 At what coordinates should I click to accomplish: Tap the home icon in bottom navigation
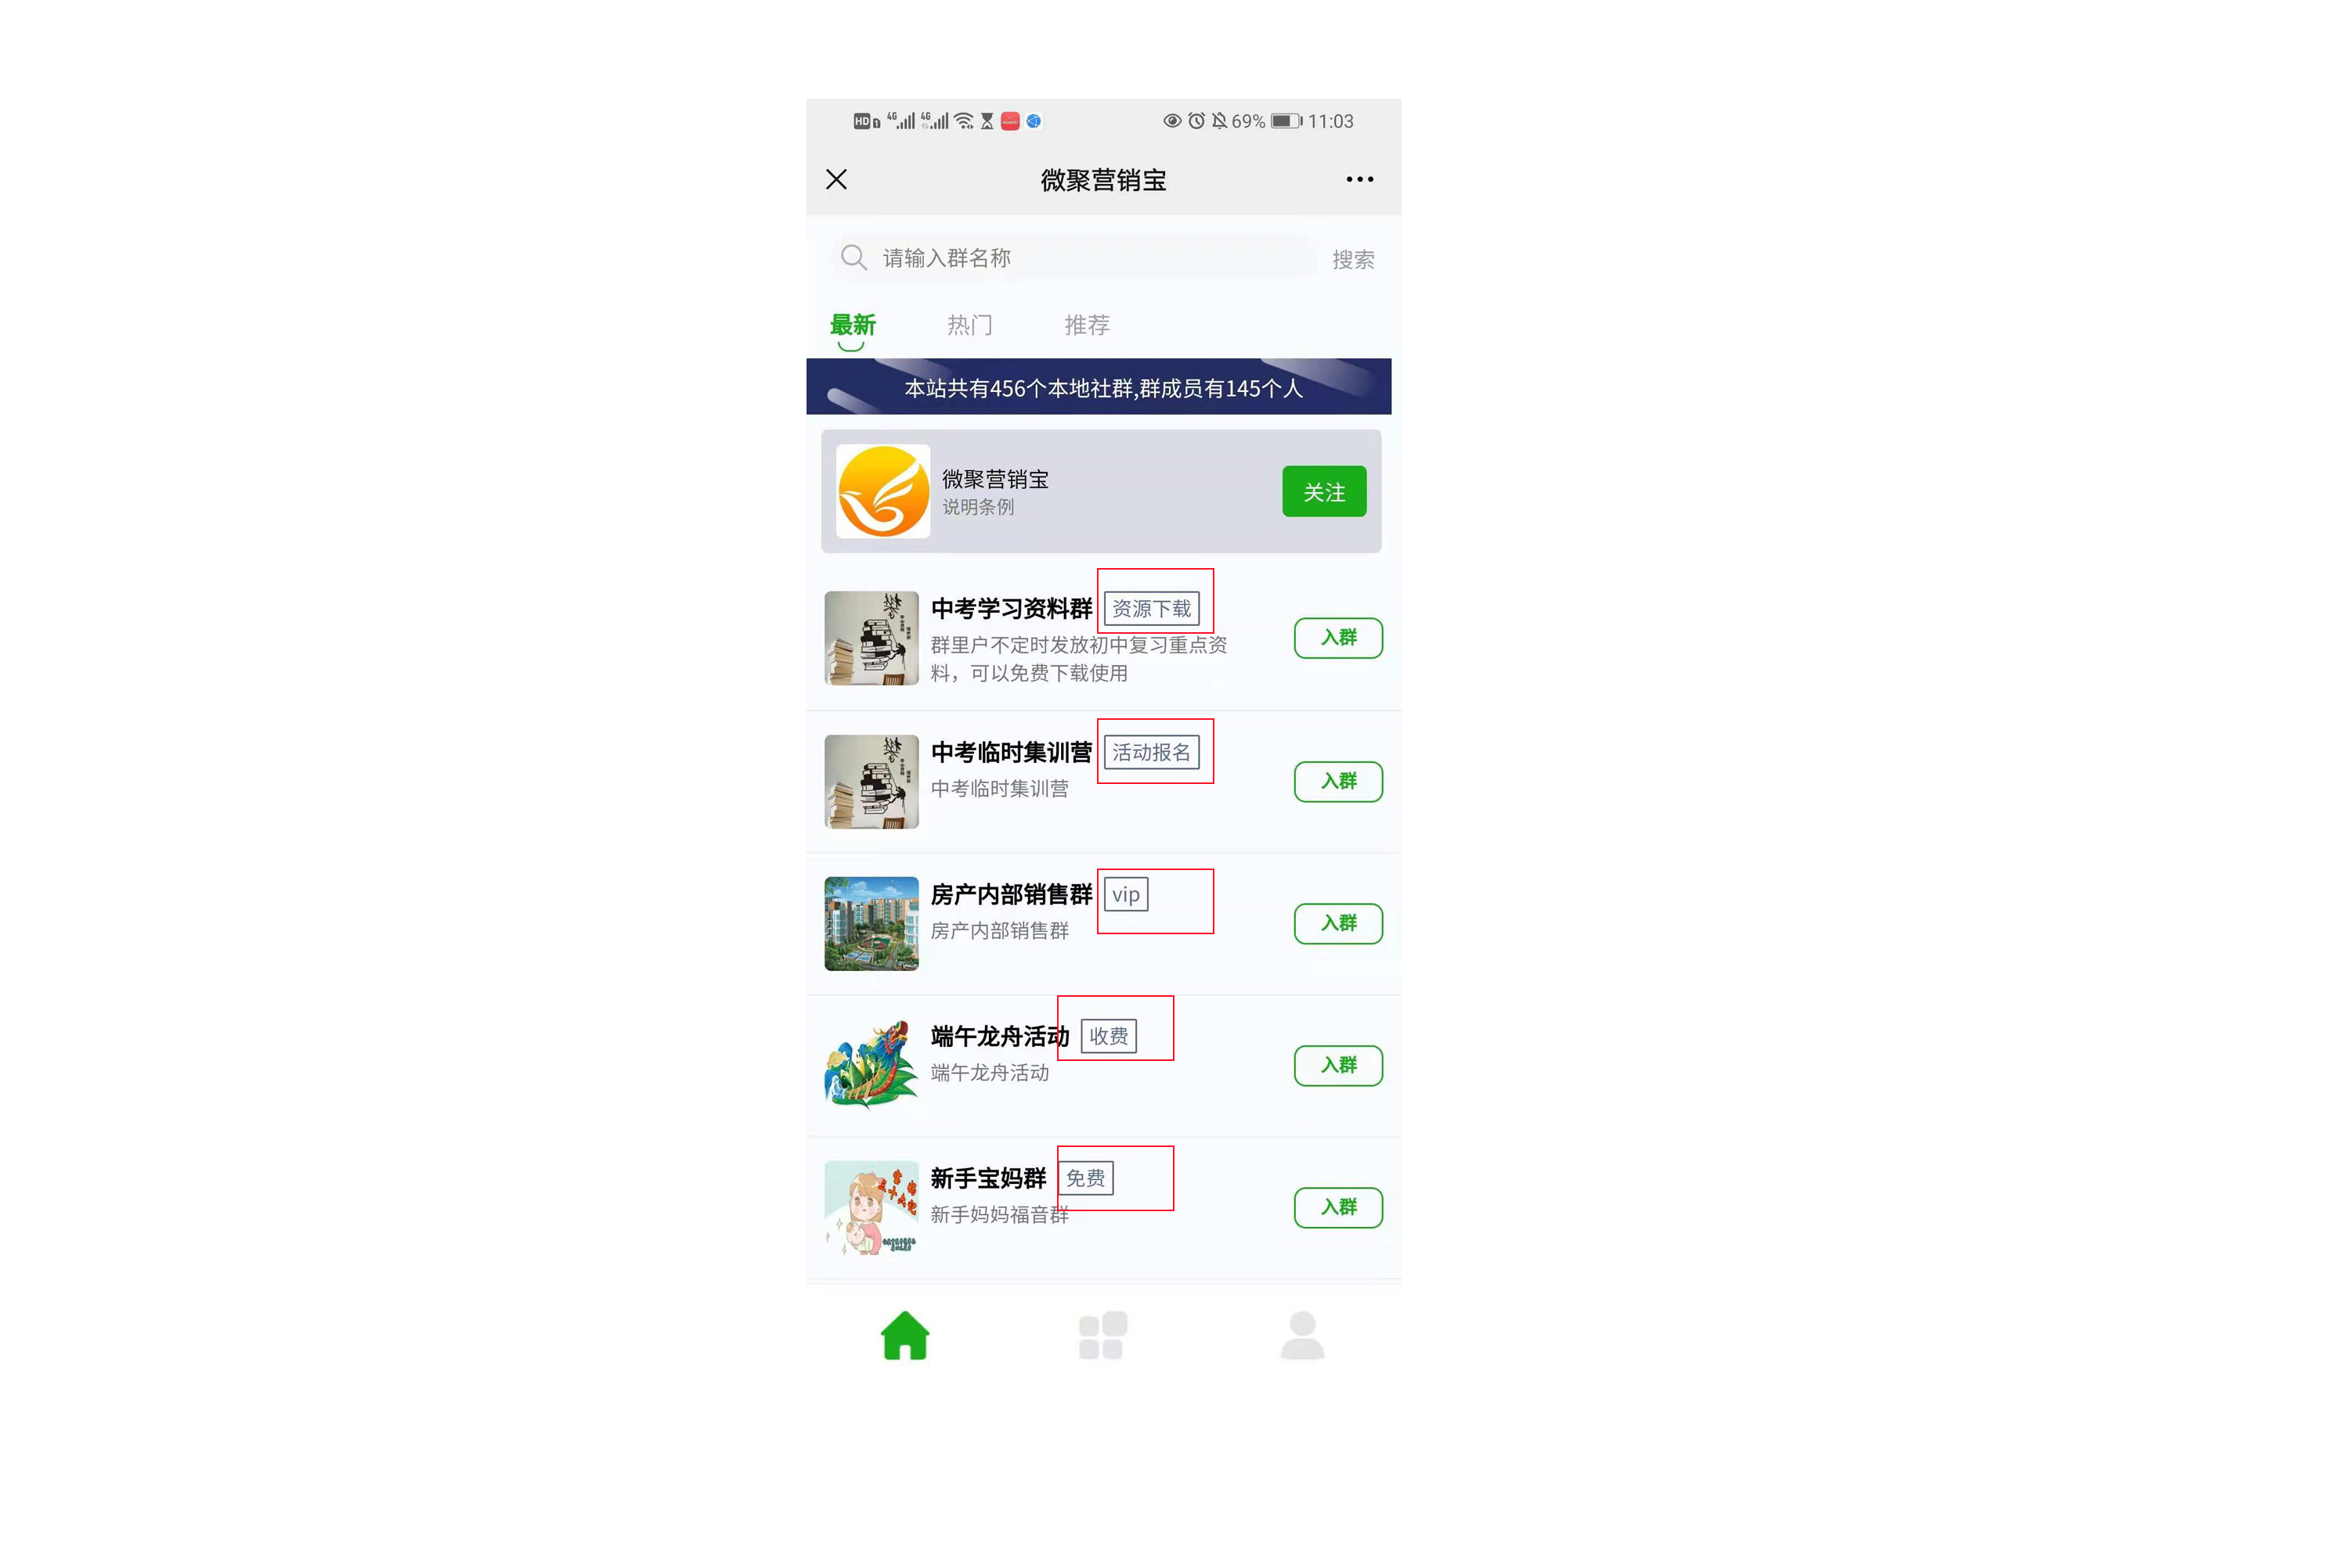(905, 1335)
